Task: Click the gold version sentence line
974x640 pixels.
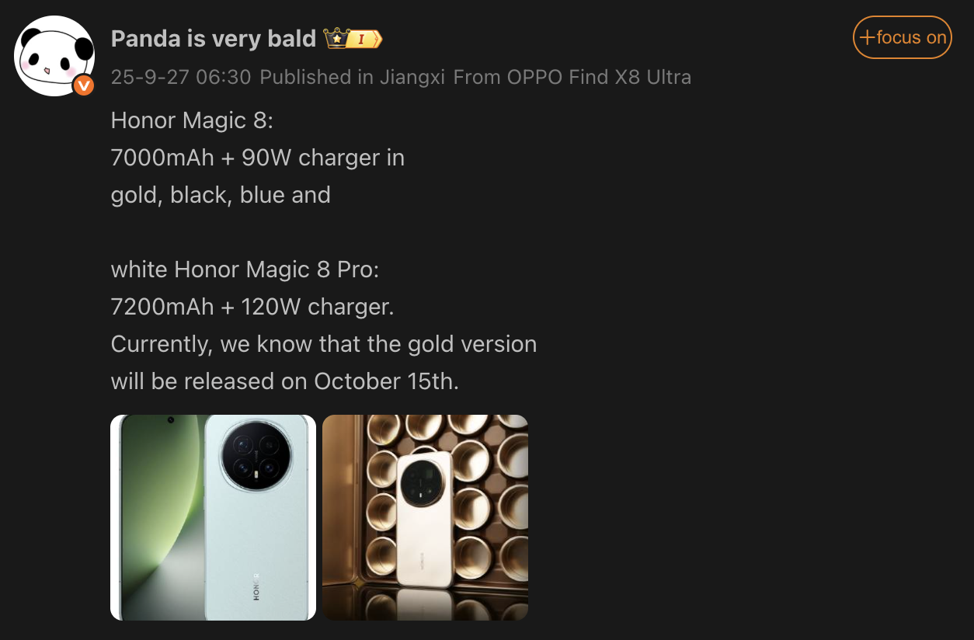Action: click(x=324, y=343)
